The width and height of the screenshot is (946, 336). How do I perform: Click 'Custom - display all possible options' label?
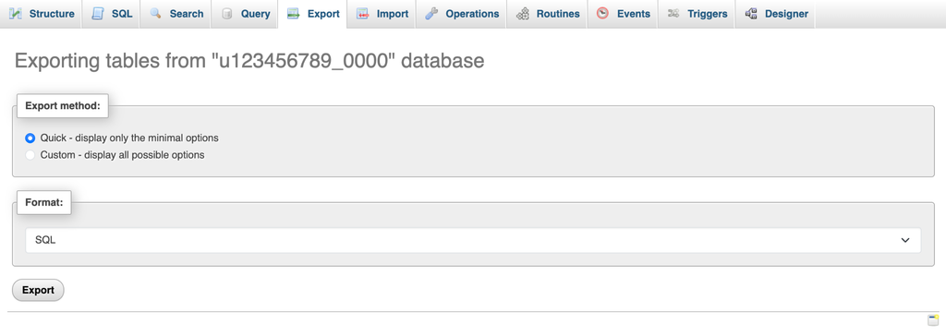(123, 155)
